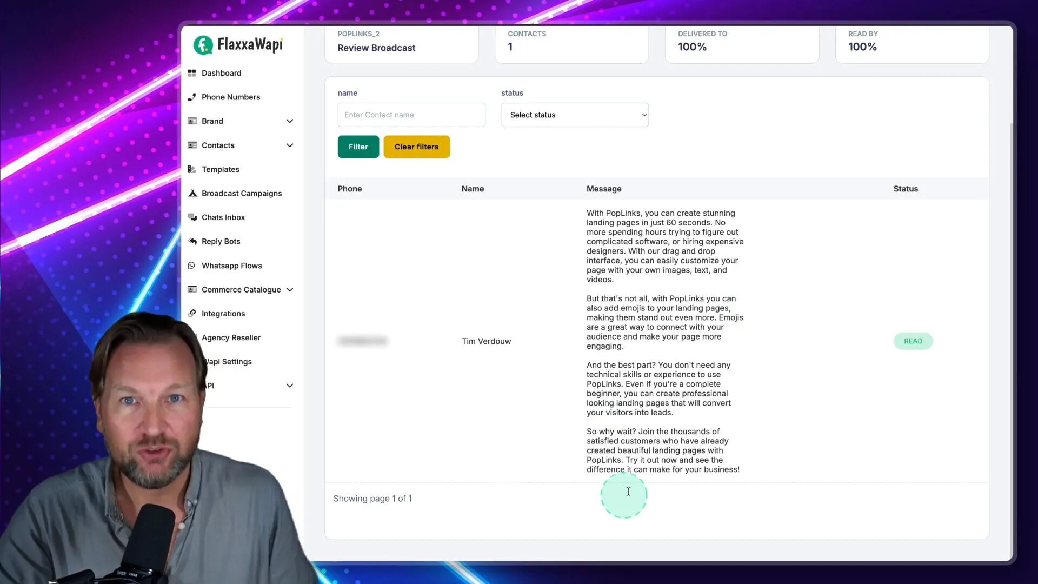Expand the API section dropdown
1038x584 pixels.
(289, 385)
